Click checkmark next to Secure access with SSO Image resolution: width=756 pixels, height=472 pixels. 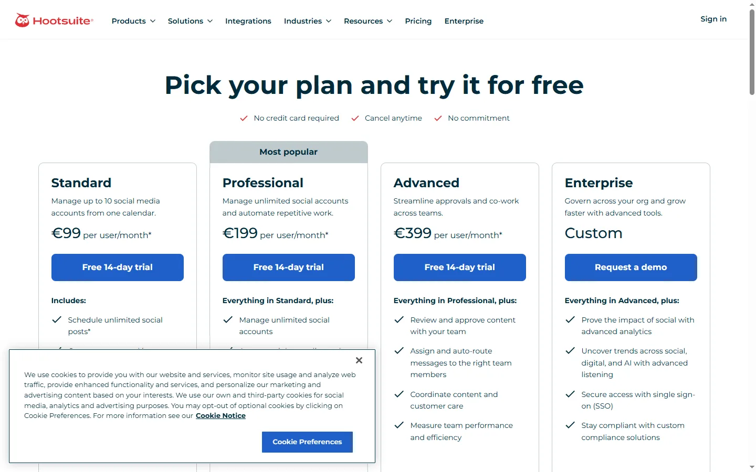click(x=570, y=394)
